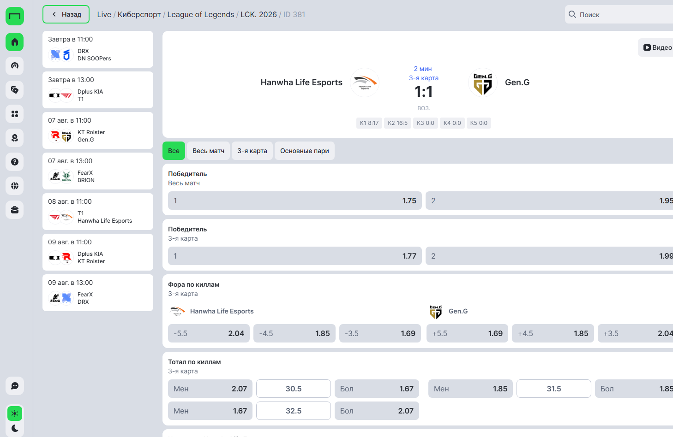Screen dimensions: 673x437
Task: Select the Основные пари tab
Action: pyautogui.click(x=305, y=151)
